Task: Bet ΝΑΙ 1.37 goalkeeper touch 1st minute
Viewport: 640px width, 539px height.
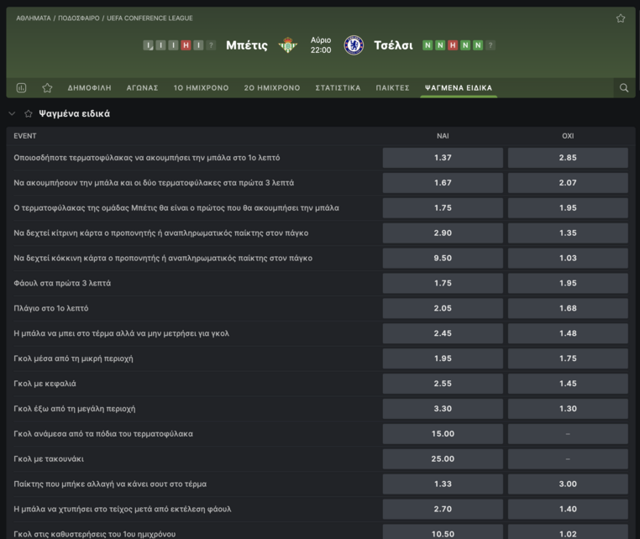Action: (443, 158)
